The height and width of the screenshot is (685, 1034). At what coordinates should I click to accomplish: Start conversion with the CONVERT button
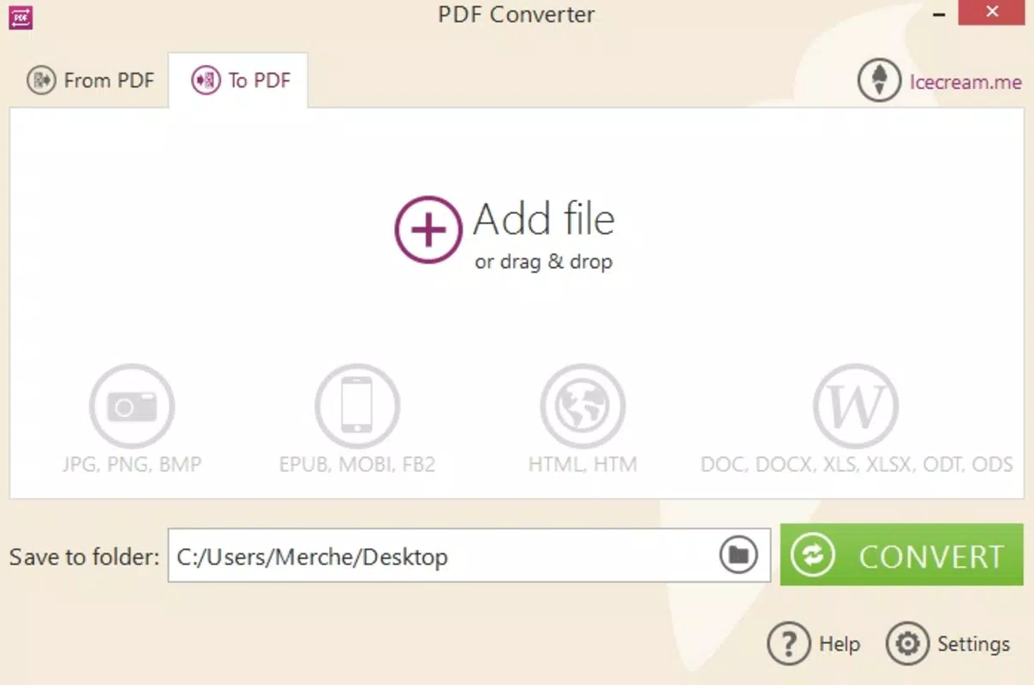pyautogui.click(x=901, y=555)
